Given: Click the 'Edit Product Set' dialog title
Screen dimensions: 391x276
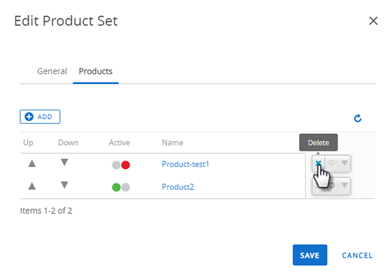Looking at the screenshot, I should click(x=66, y=21).
